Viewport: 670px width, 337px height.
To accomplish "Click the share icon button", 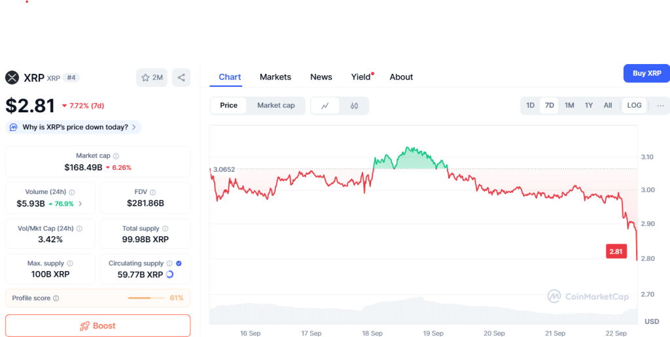I will (x=181, y=78).
